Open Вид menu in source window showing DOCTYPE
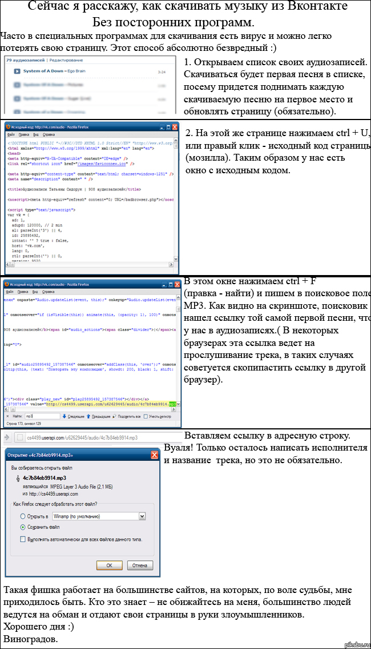The width and height of the screenshot is (371, 649). 35,134
